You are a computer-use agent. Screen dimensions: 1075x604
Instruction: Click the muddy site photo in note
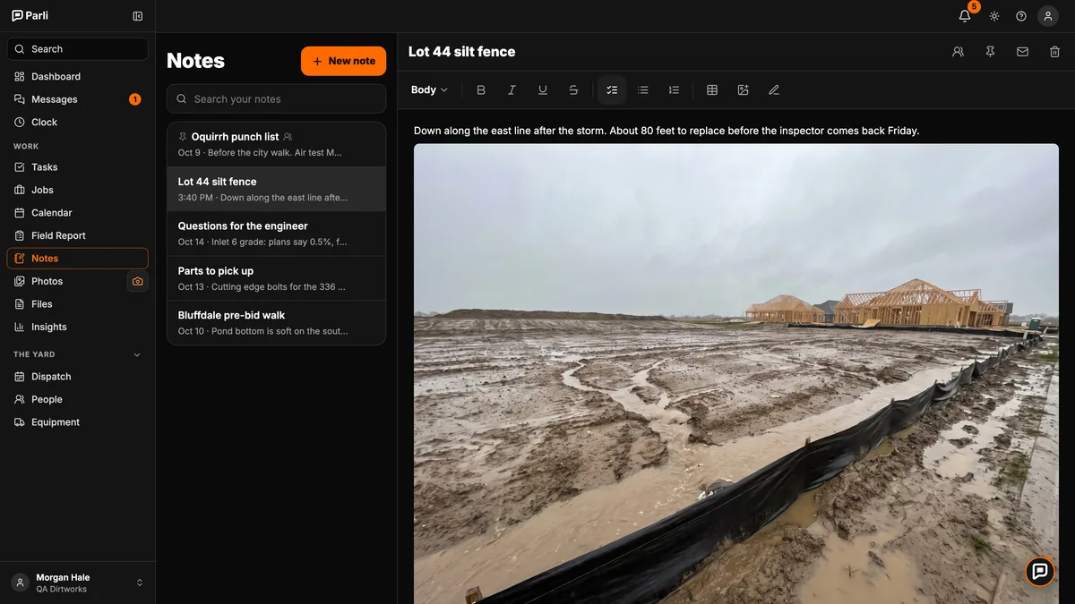click(x=736, y=374)
